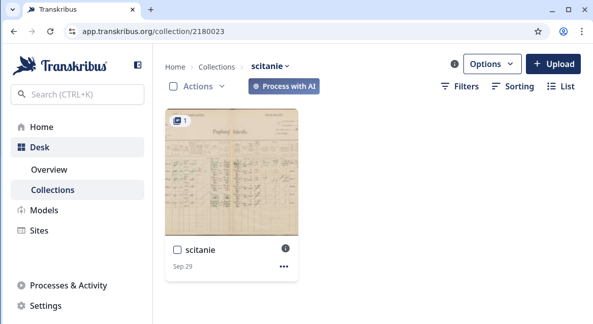
Task: Go to Models in sidebar
Action: (x=44, y=210)
